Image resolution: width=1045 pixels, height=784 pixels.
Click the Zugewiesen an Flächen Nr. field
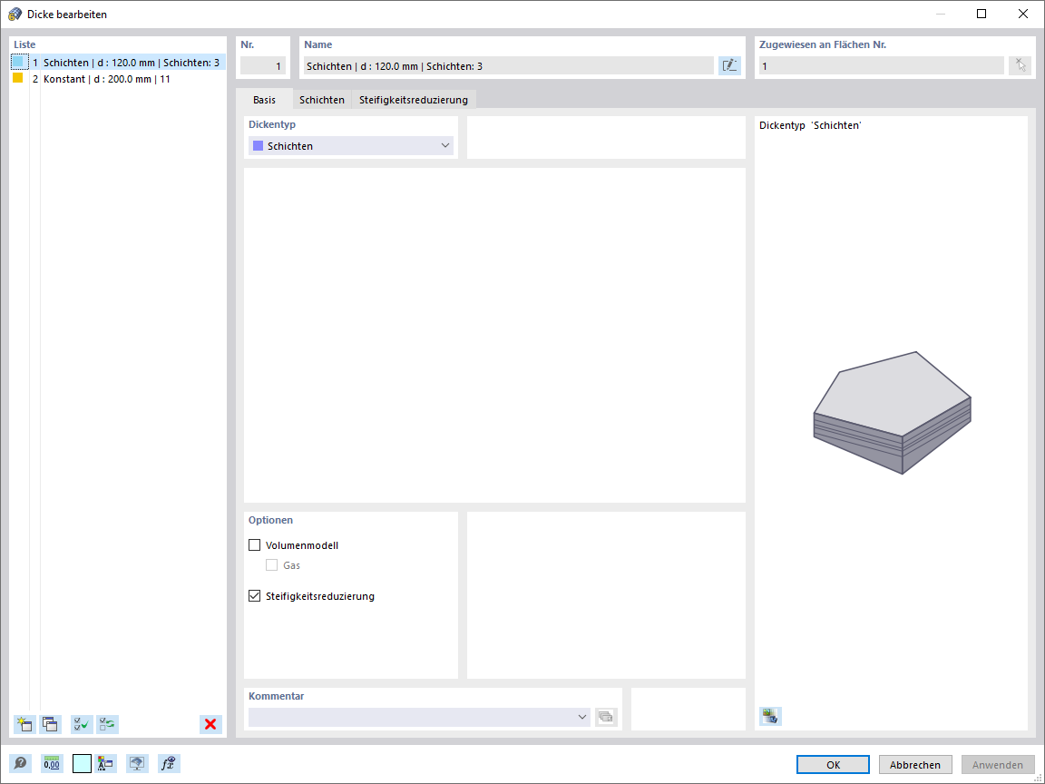click(x=881, y=65)
